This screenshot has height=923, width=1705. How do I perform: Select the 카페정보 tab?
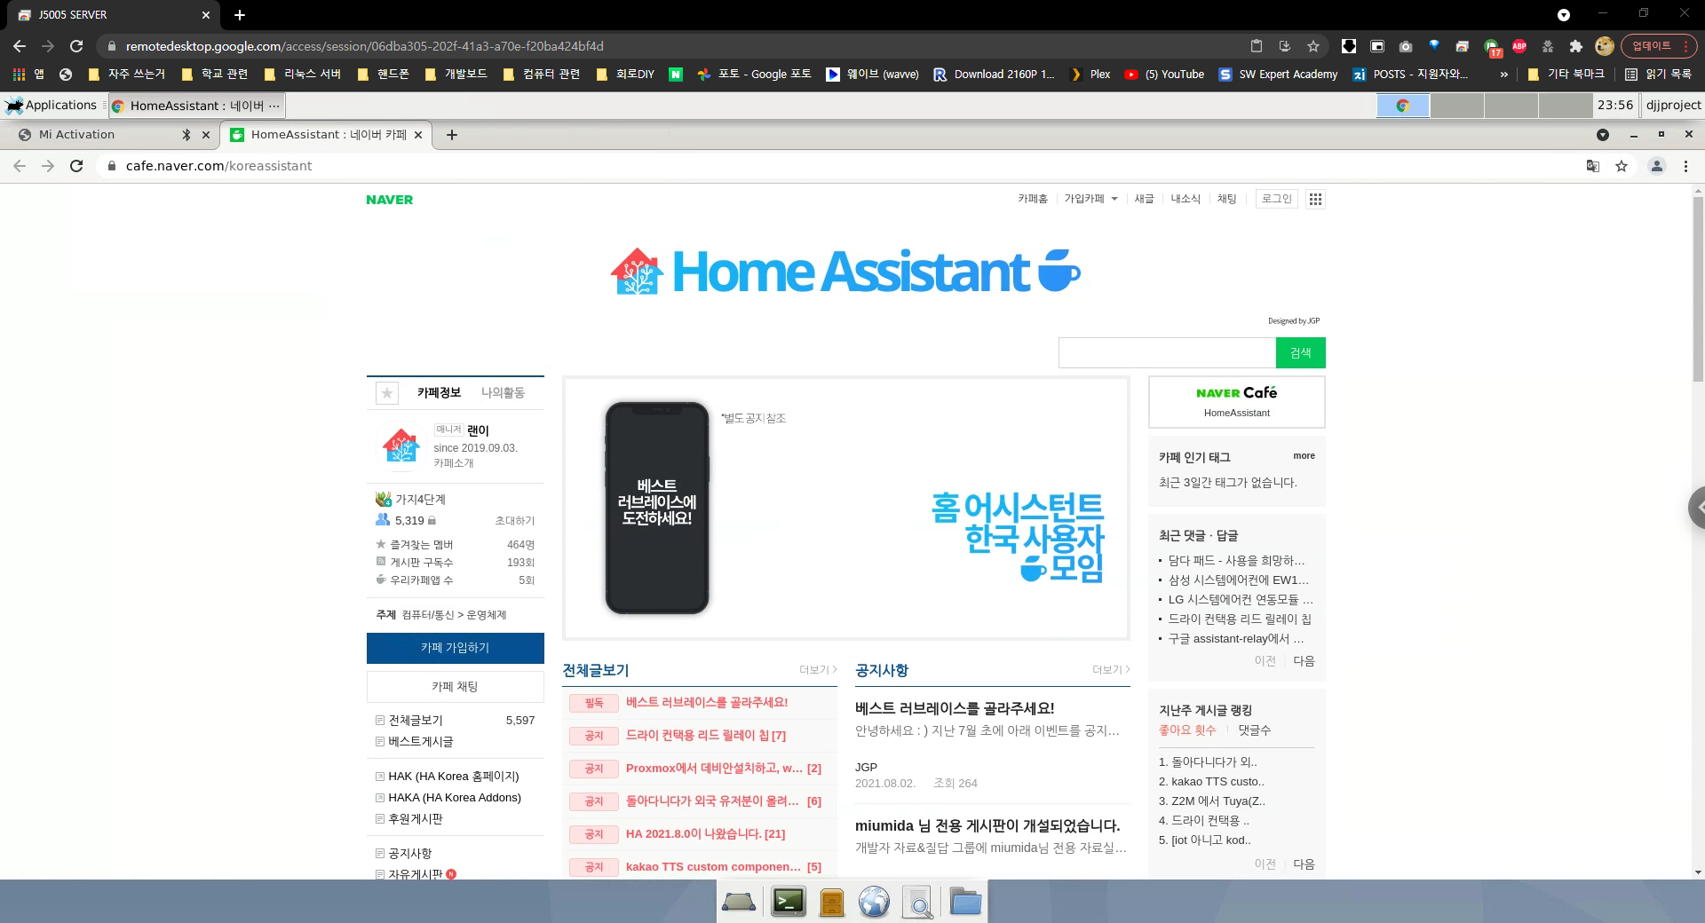(439, 392)
